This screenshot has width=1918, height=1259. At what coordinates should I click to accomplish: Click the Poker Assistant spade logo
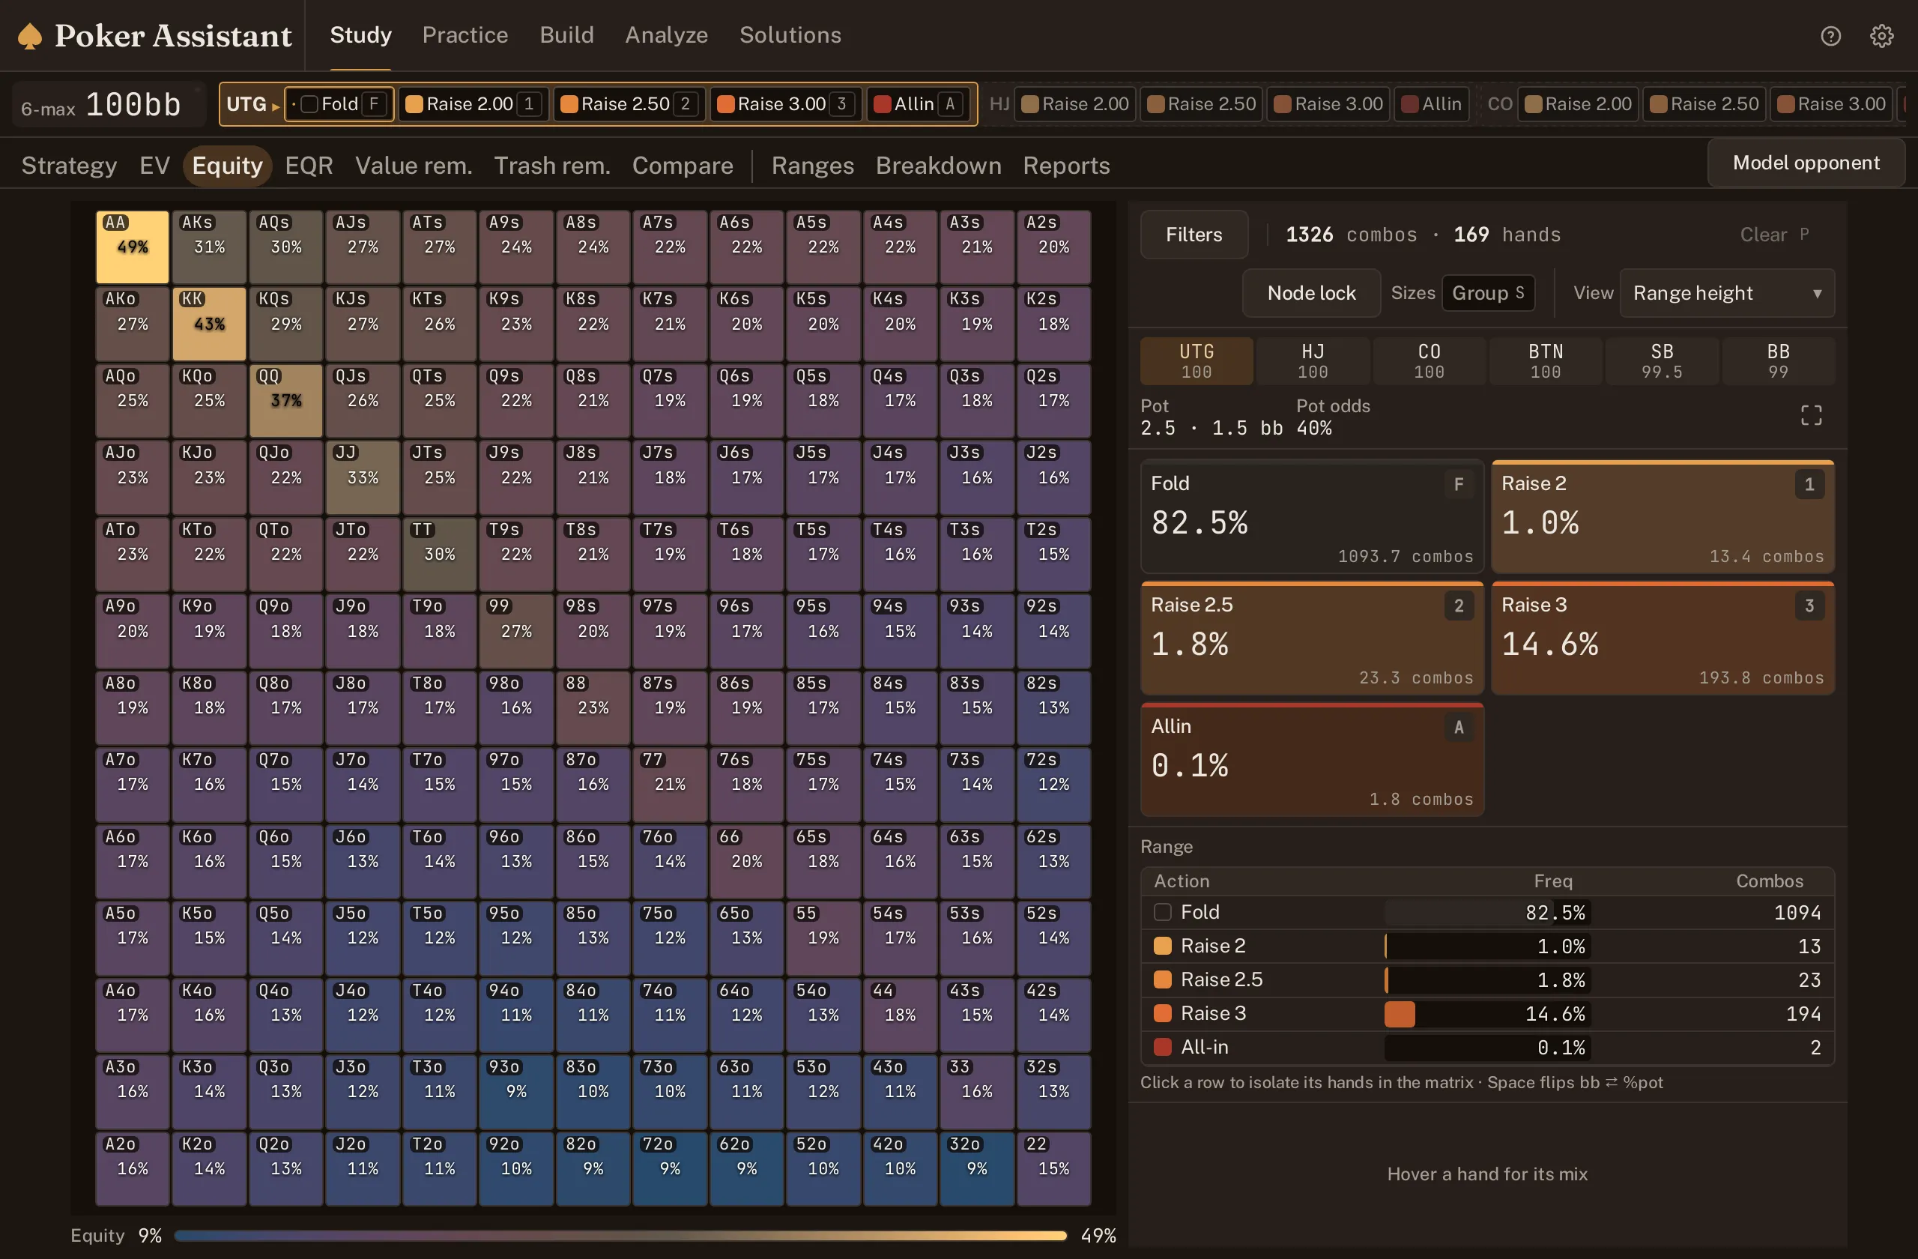(30, 35)
